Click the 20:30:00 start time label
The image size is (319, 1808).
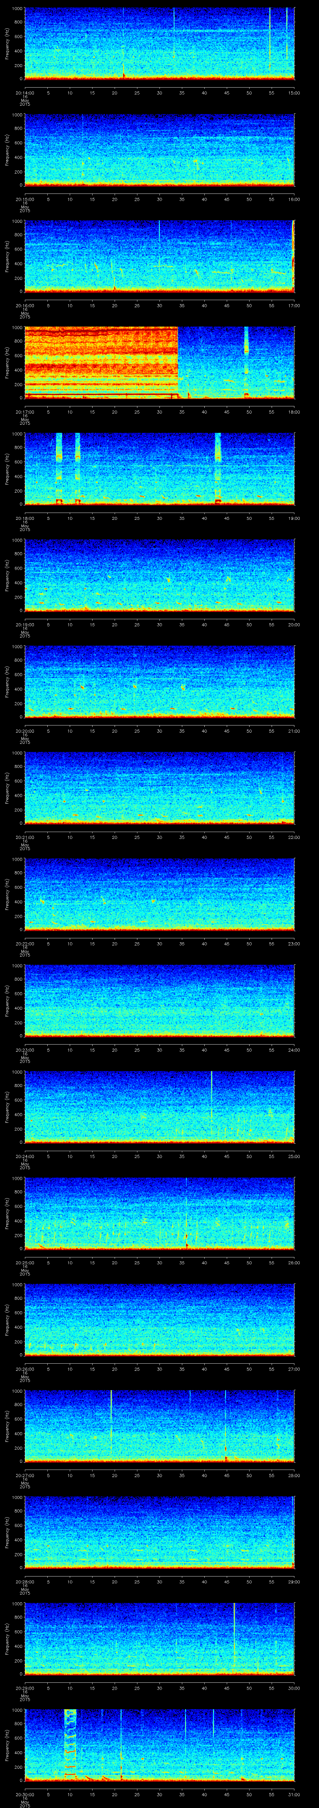coord(25,1794)
